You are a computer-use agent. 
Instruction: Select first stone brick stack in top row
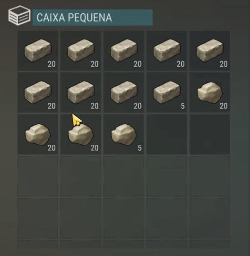click(x=38, y=51)
